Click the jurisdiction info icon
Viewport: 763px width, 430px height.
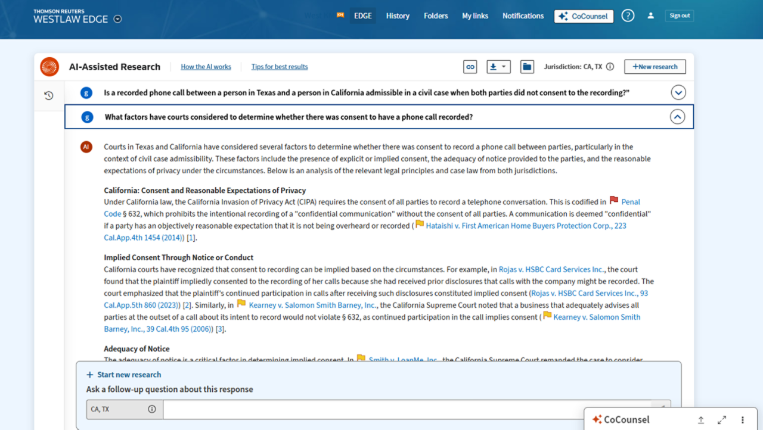pyautogui.click(x=610, y=67)
